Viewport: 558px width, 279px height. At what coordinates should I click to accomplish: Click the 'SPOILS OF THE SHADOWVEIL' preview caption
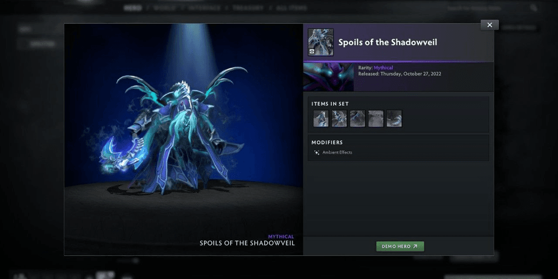pos(247,243)
